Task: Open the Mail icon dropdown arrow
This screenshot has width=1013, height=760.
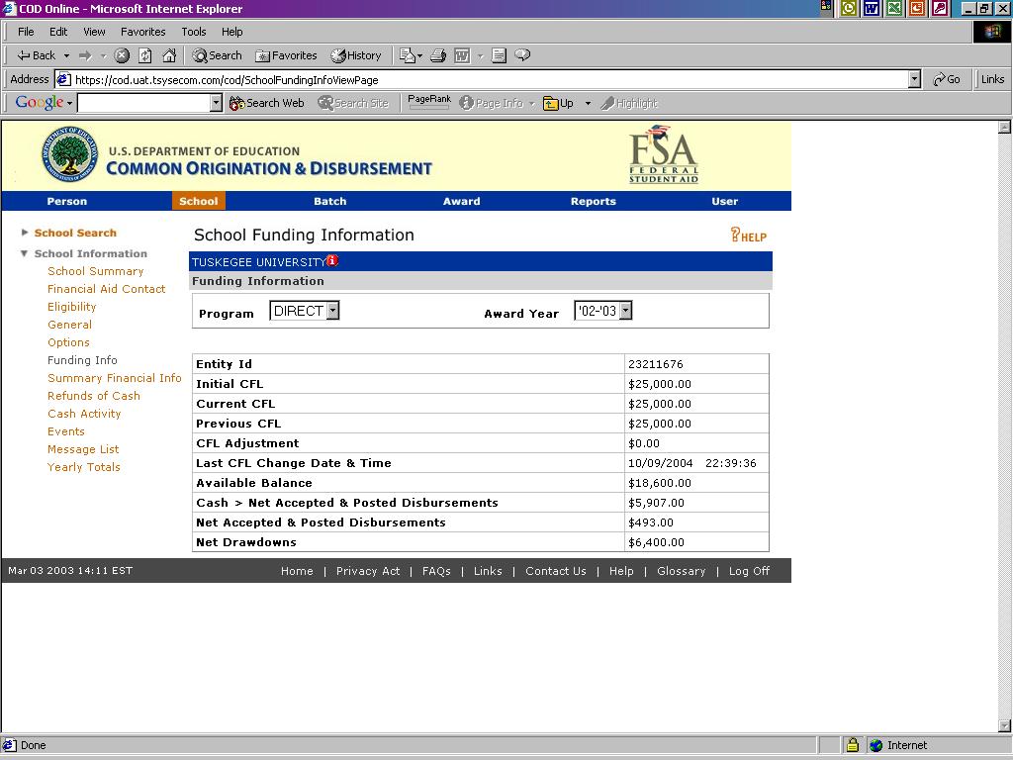Action: point(419,56)
